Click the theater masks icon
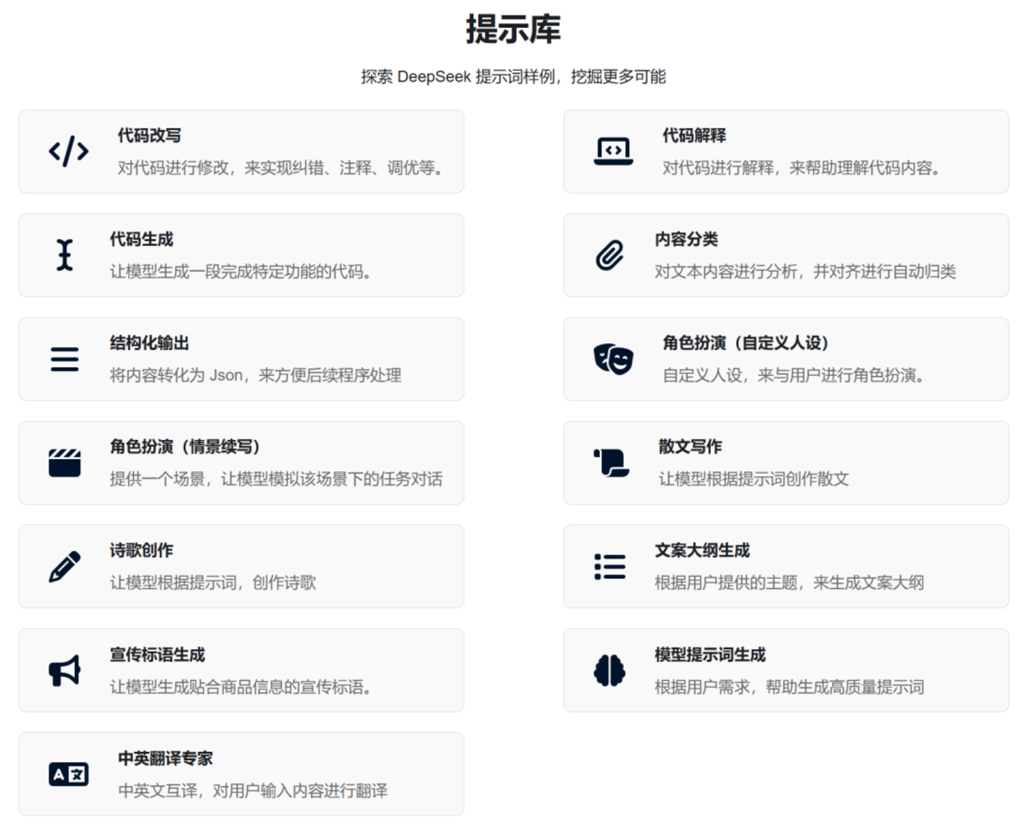 613,359
